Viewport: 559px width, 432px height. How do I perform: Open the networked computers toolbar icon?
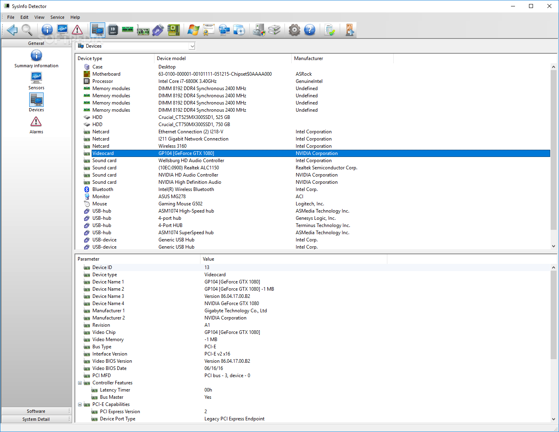tap(224, 30)
